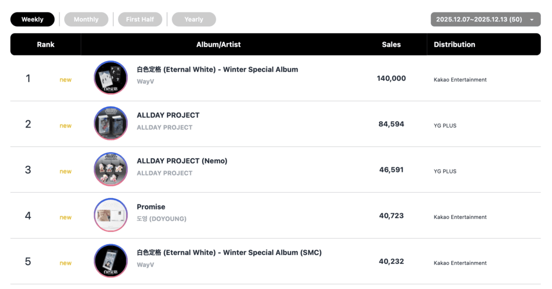
Task: Click Eternal White (SMC) album cover thumbnail
Action: tap(111, 262)
